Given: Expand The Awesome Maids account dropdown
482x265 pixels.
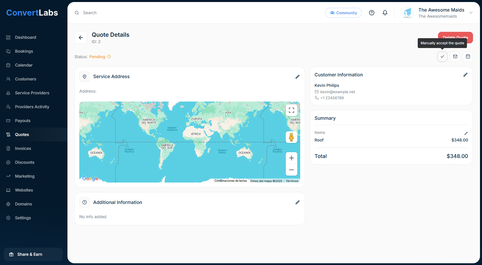Looking at the screenshot, I should tap(471, 13).
